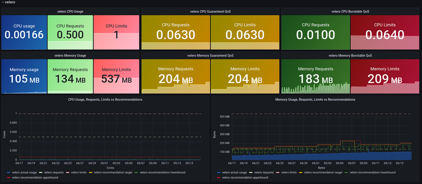The image size is (422, 184).
Task: Click the chevron icon beside velero row title
Action: click(3, 2)
